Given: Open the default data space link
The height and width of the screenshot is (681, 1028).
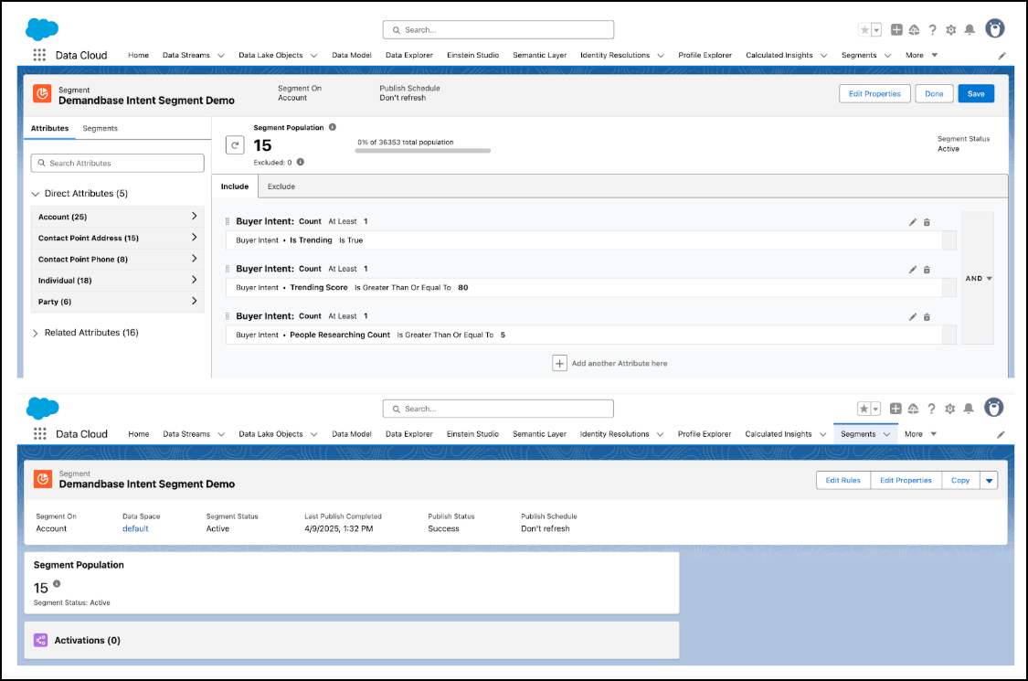Looking at the screenshot, I should pos(136,528).
